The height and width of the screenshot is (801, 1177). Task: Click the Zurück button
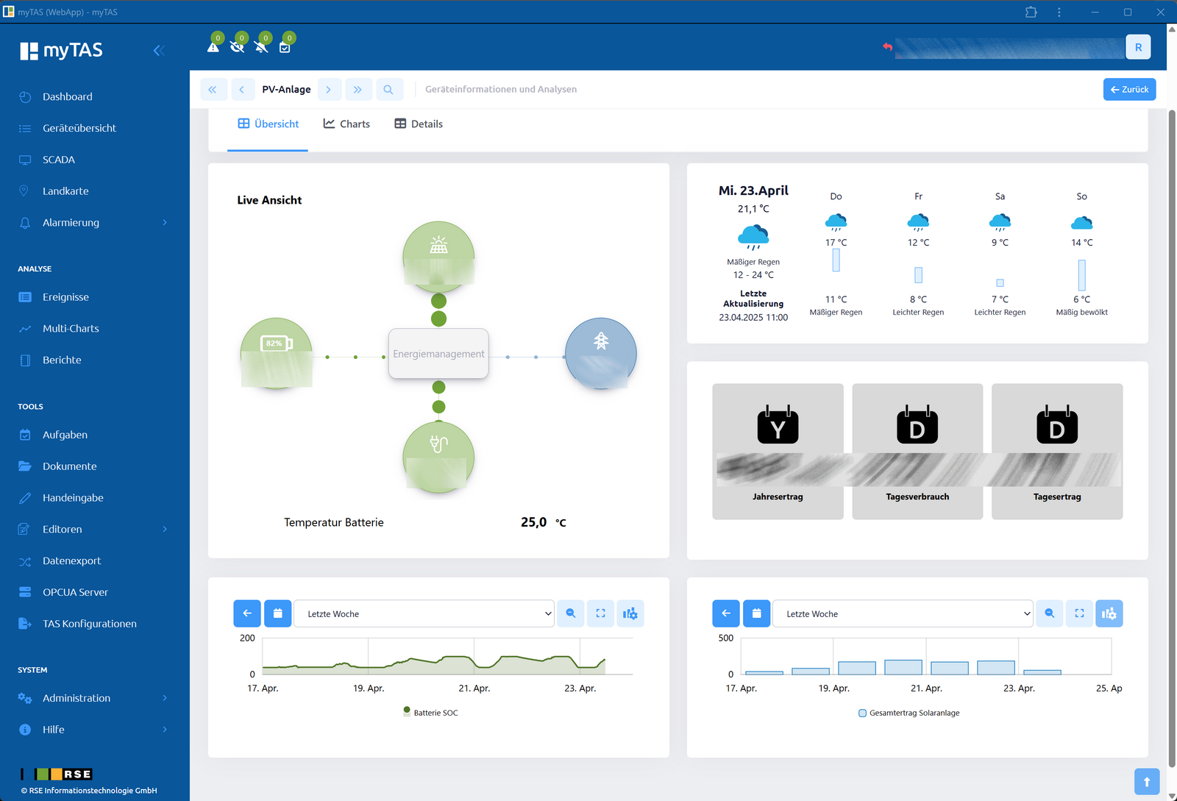click(x=1129, y=90)
